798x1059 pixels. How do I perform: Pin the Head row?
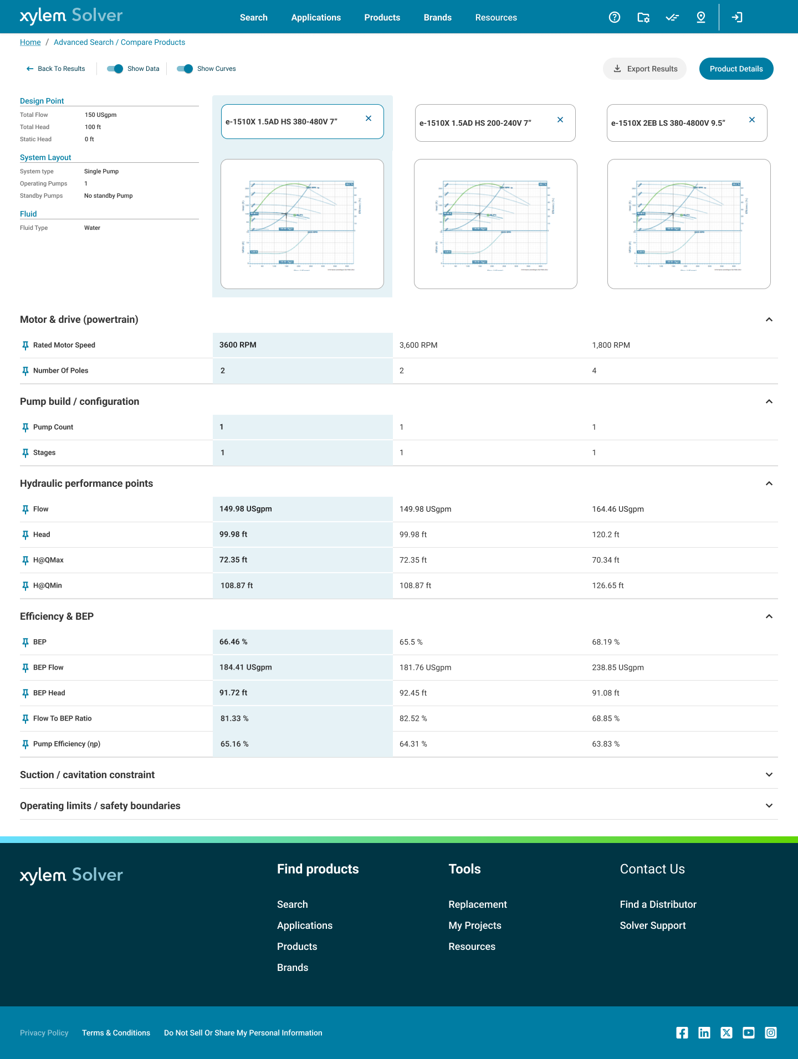pyautogui.click(x=25, y=535)
